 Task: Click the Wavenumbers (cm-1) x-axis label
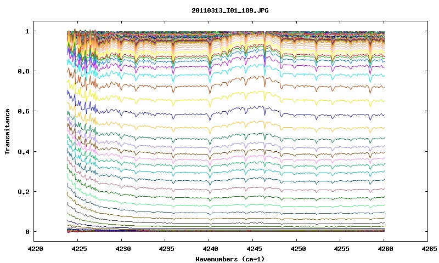coord(230,259)
